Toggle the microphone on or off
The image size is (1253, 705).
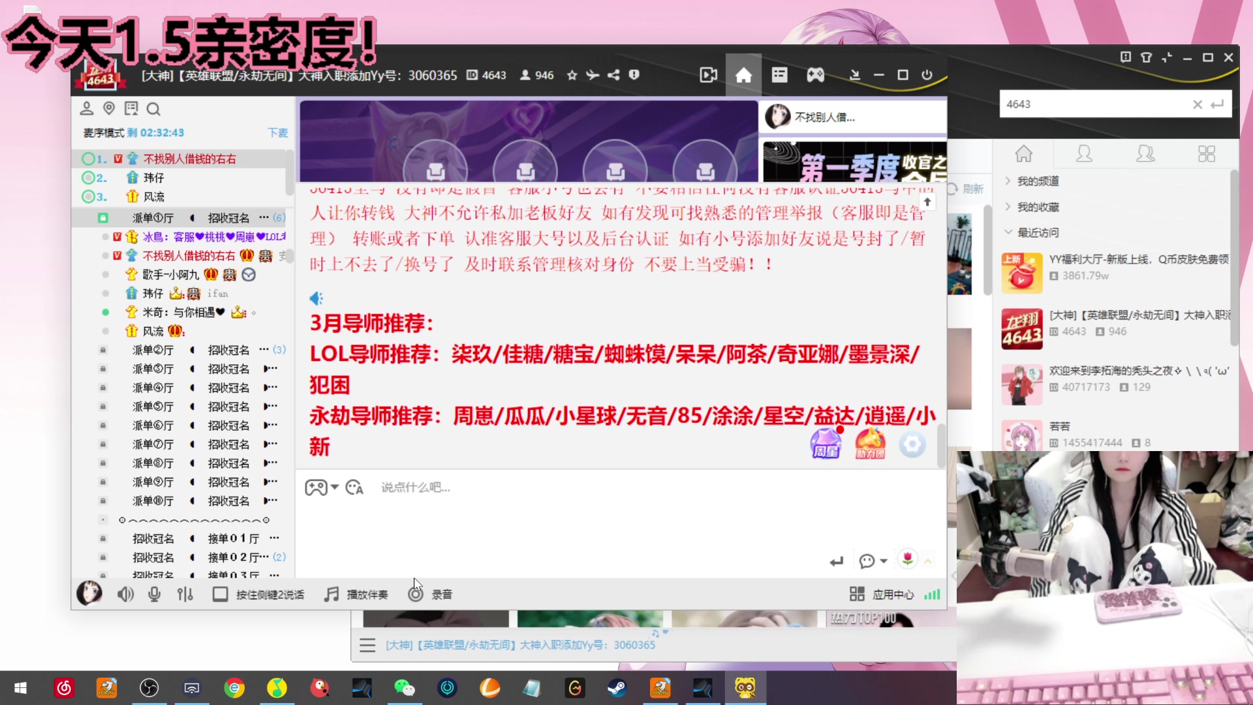tap(154, 594)
